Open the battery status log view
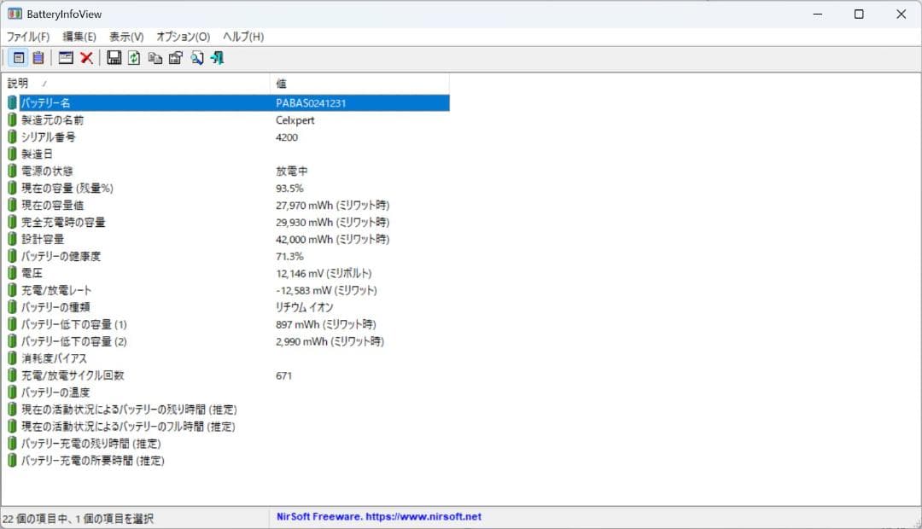 pos(37,57)
